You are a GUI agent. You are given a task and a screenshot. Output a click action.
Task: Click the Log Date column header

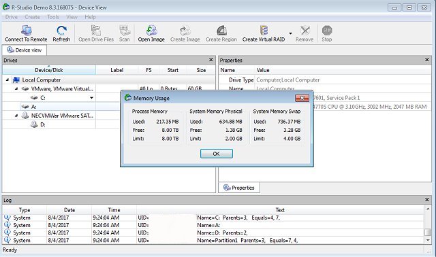(x=69, y=210)
